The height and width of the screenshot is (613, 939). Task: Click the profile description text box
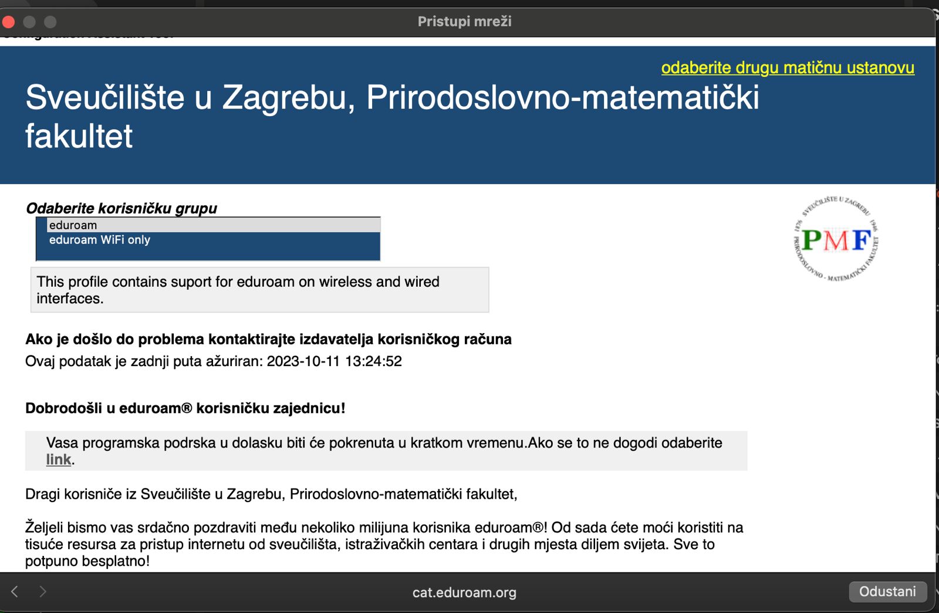coord(259,290)
